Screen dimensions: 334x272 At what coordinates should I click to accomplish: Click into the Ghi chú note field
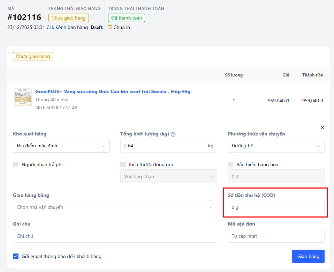(x=115, y=236)
